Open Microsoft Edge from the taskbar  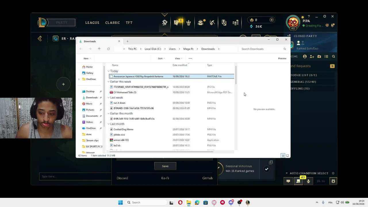tap(197, 202)
